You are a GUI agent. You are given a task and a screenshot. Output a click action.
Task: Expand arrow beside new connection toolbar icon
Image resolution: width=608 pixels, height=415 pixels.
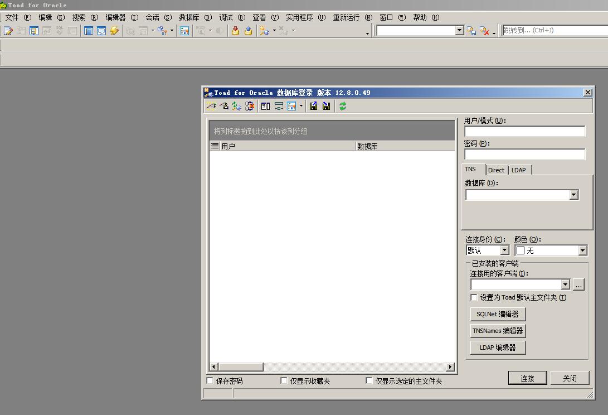pos(274,31)
